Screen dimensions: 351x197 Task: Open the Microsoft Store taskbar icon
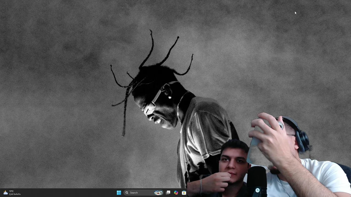click(184, 193)
